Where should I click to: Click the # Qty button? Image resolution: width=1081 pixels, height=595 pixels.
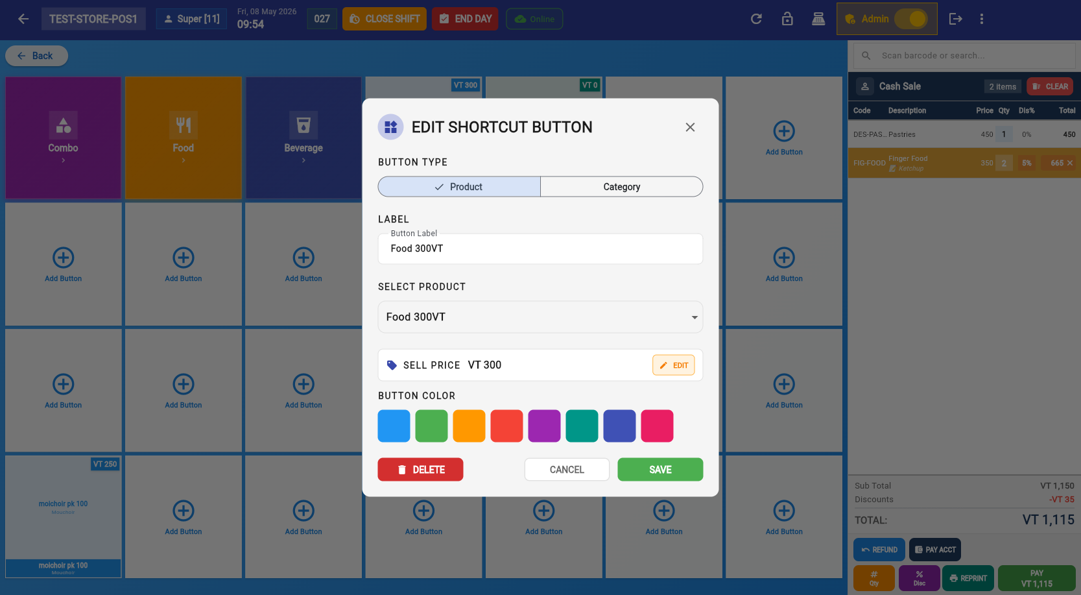[x=874, y=578]
